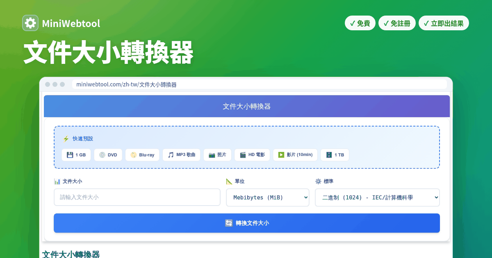Click the 單位 field label
492x258 pixels.
[x=239, y=181]
